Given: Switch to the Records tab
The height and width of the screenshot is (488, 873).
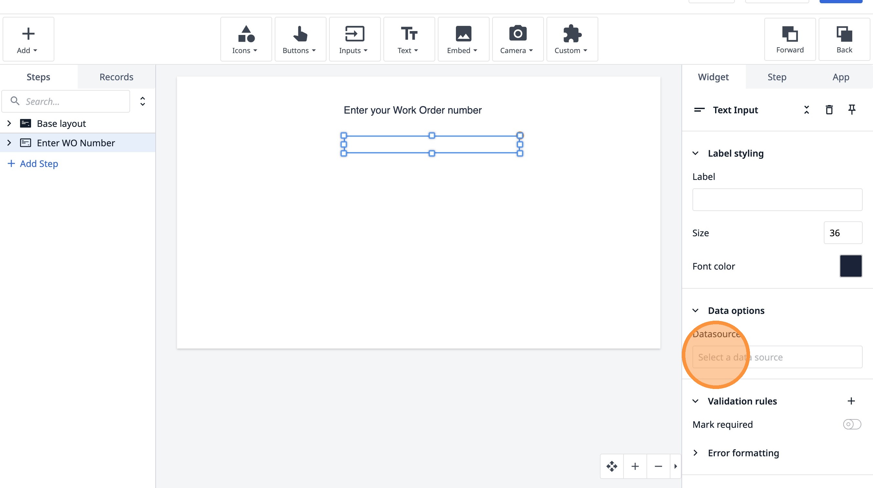Looking at the screenshot, I should [x=116, y=77].
